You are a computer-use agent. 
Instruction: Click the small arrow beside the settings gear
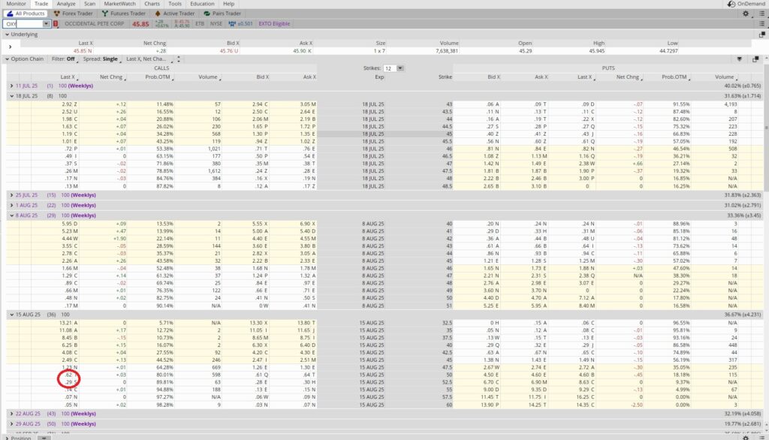pos(752,17)
